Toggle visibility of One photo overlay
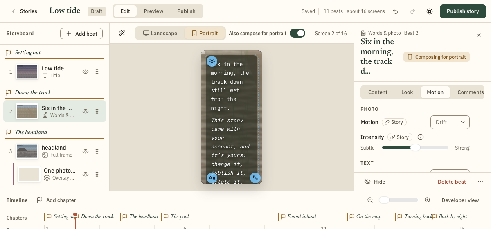The height and width of the screenshot is (229, 491). (x=86, y=174)
